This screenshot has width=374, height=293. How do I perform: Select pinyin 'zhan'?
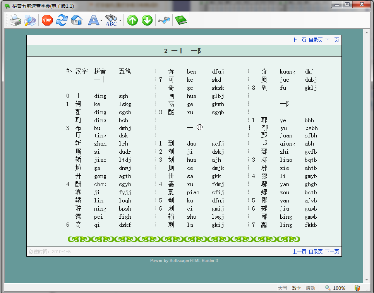tap(100, 144)
